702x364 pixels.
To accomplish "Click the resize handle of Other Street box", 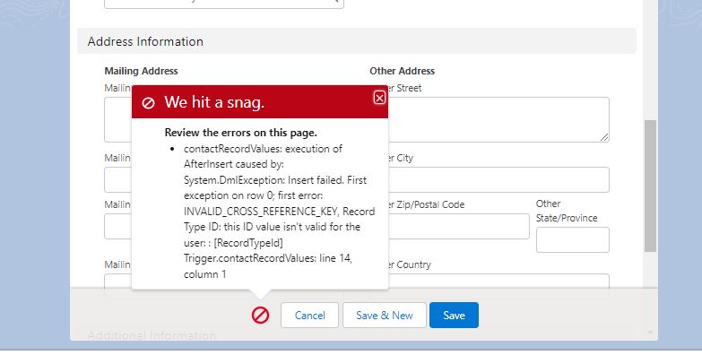I will tap(604, 137).
